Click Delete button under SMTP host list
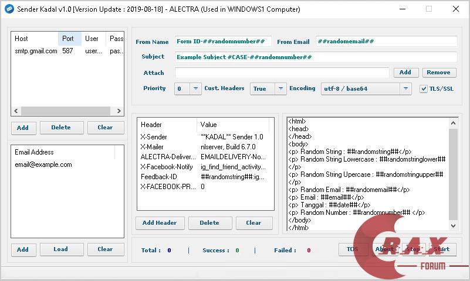 pyautogui.click(x=60, y=128)
